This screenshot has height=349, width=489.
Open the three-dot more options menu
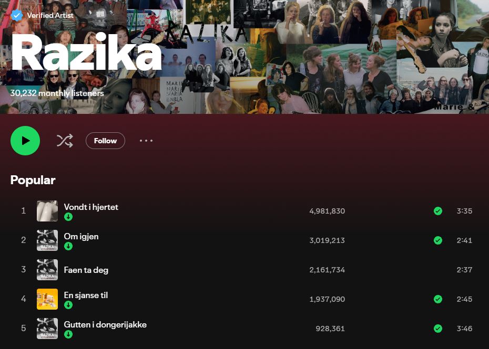pyautogui.click(x=146, y=141)
